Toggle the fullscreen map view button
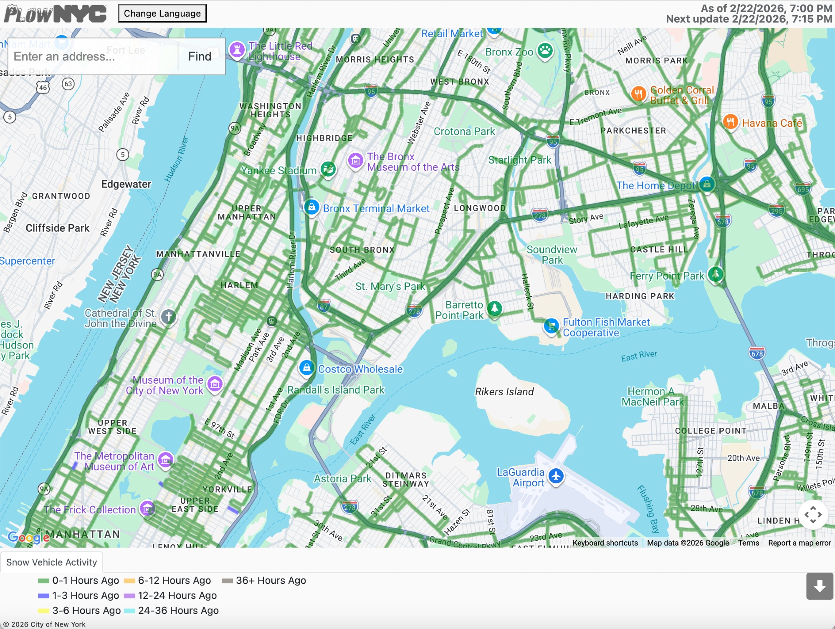 pos(813,515)
